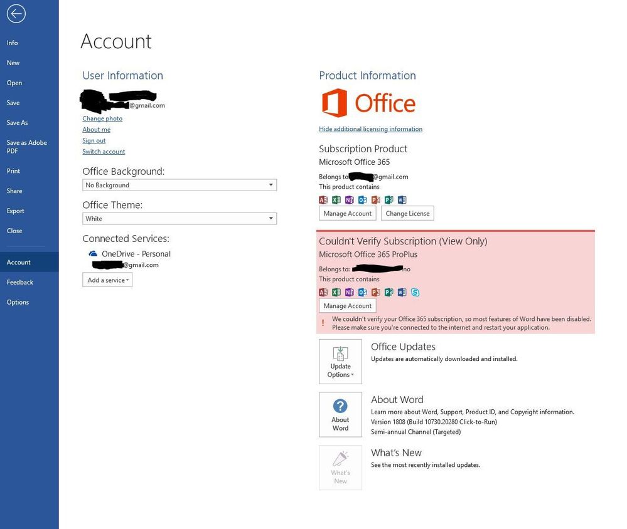This screenshot has width=627, height=529.
Task: Click the Change License button
Action: 407,213
